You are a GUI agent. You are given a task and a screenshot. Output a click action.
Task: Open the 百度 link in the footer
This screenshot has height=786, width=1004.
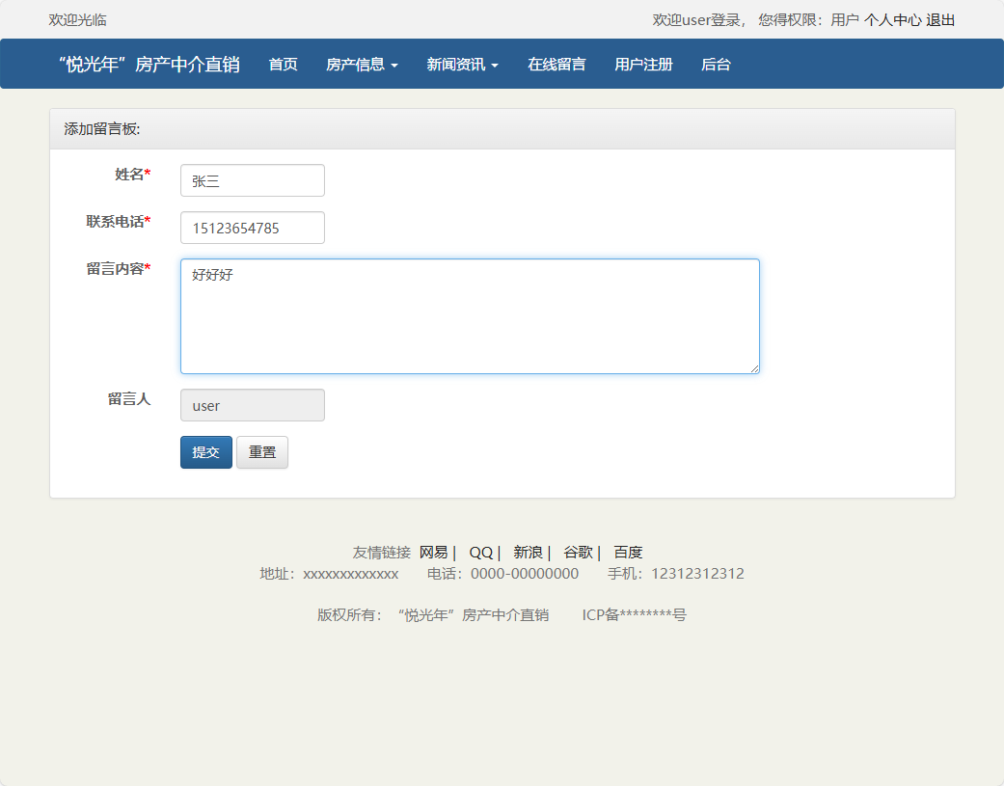click(628, 552)
